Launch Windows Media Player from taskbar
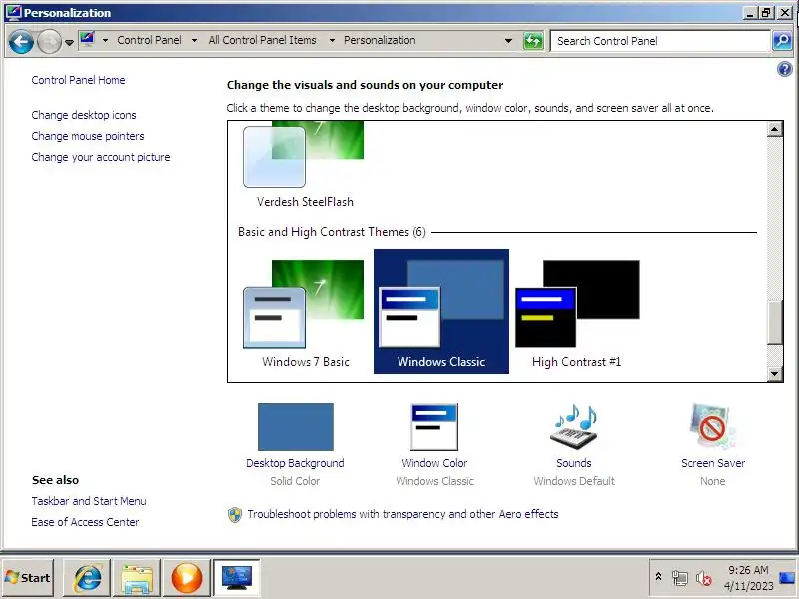Image resolution: width=799 pixels, height=599 pixels. (186, 578)
